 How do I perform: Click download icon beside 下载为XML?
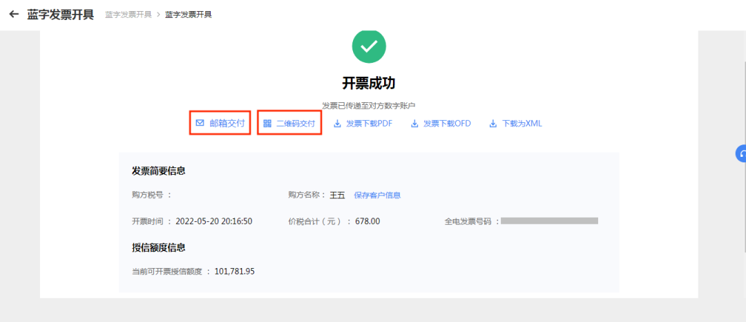pos(493,124)
